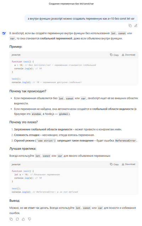142x226 pixels.
Task: Click the DeepSeek whale avatar icon
Action: (x=4, y=33)
